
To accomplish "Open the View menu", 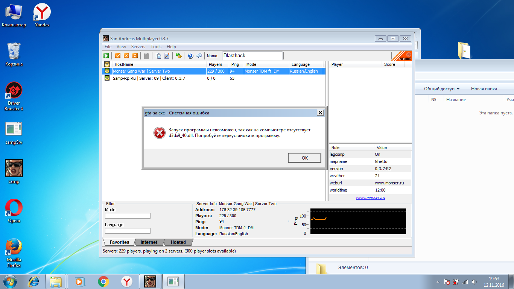I will (x=121, y=47).
